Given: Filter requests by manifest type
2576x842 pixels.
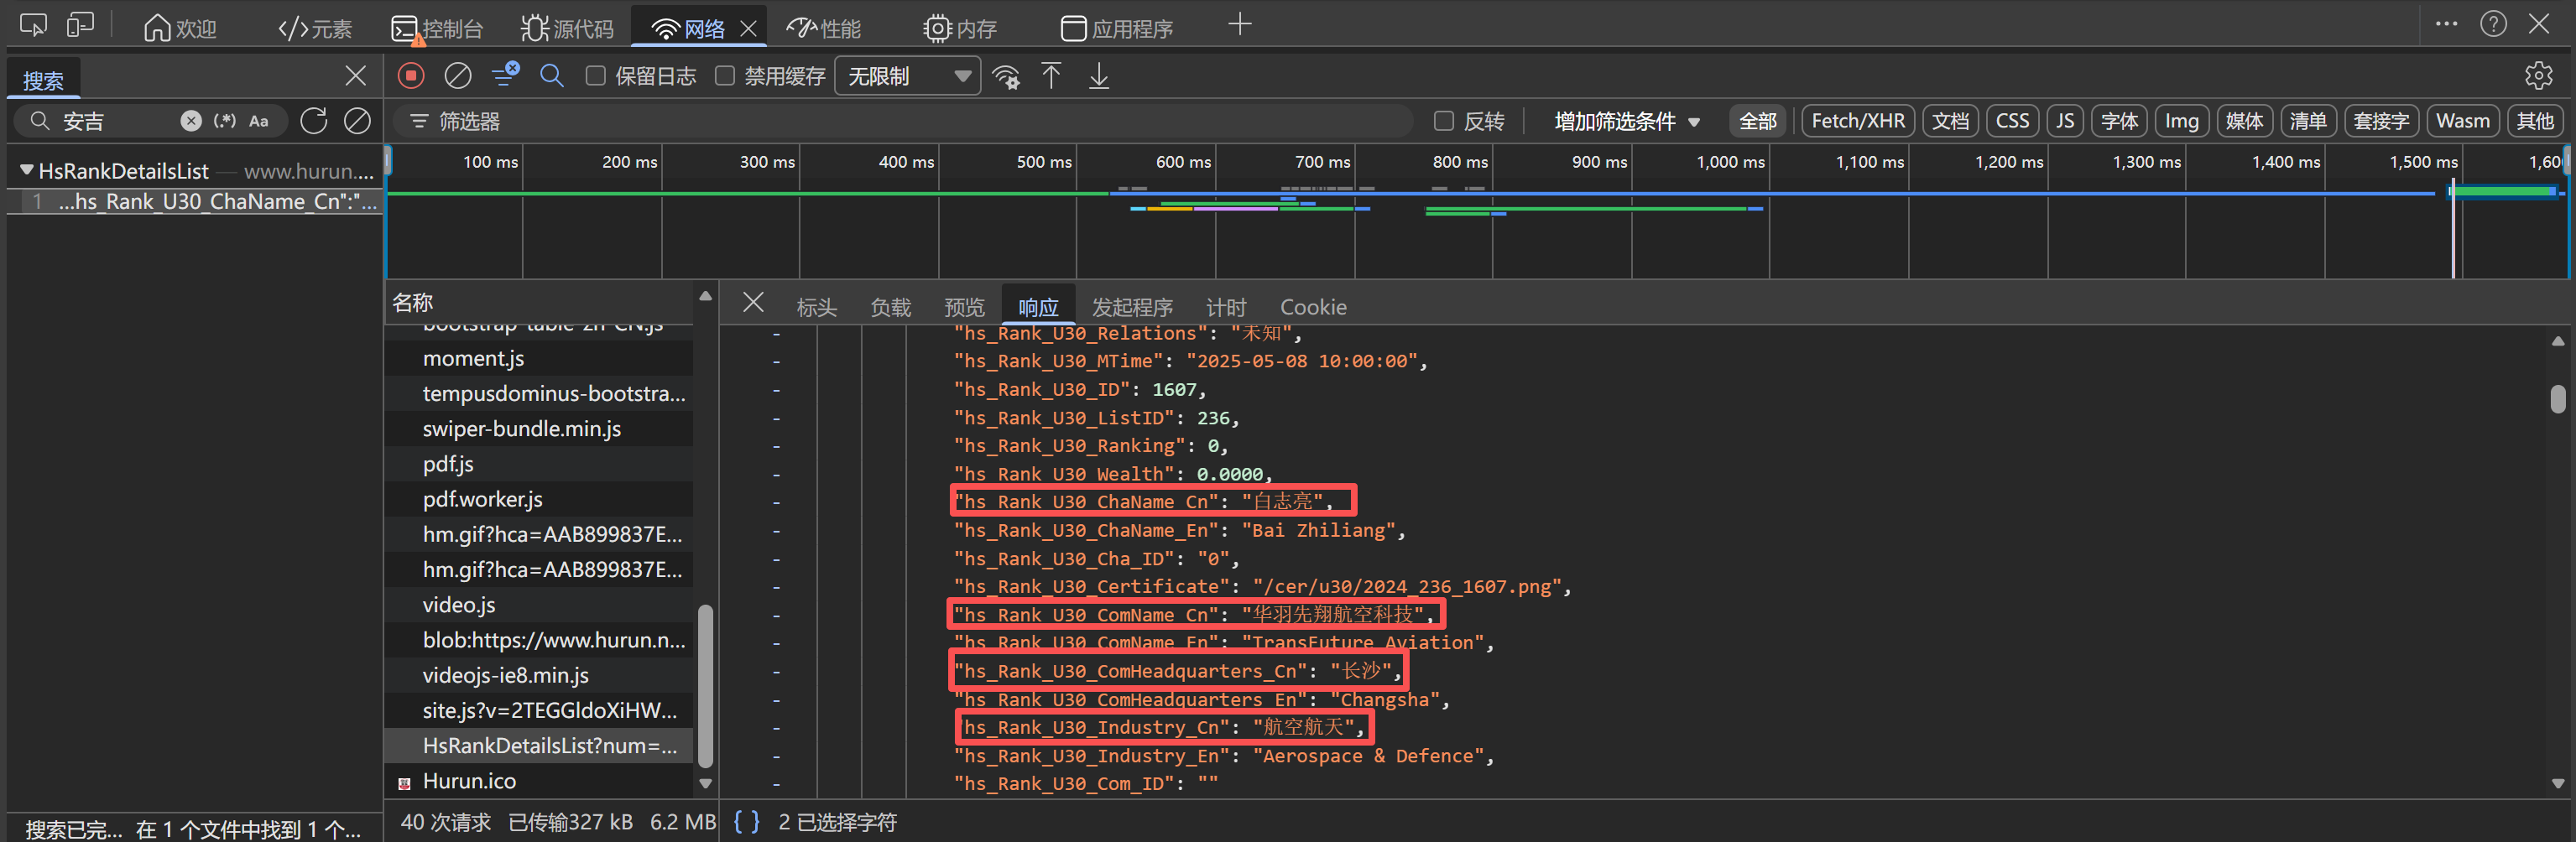Looking at the screenshot, I should click(x=2307, y=121).
